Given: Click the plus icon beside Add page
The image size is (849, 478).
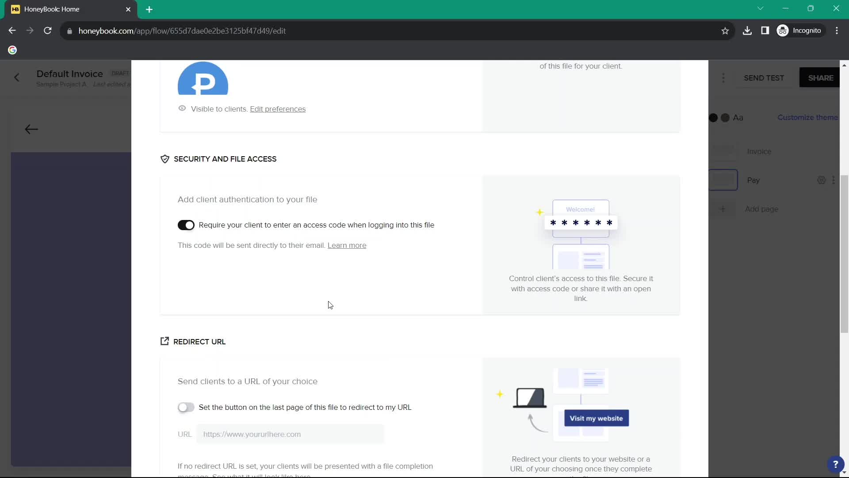Looking at the screenshot, I should click(x=723, y=209).
